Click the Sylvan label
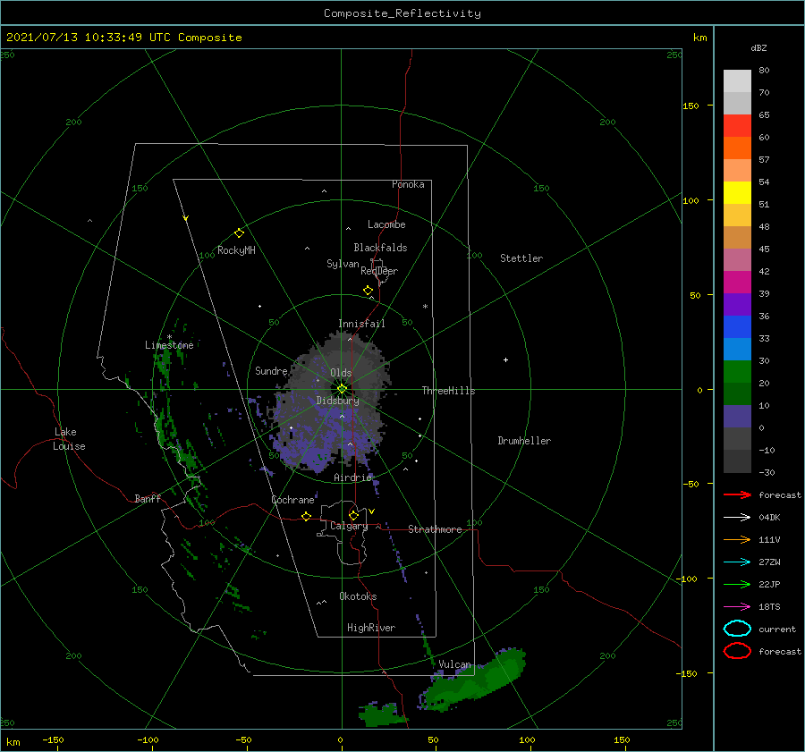This screenshot has width=805, height=752. (343, 264)
